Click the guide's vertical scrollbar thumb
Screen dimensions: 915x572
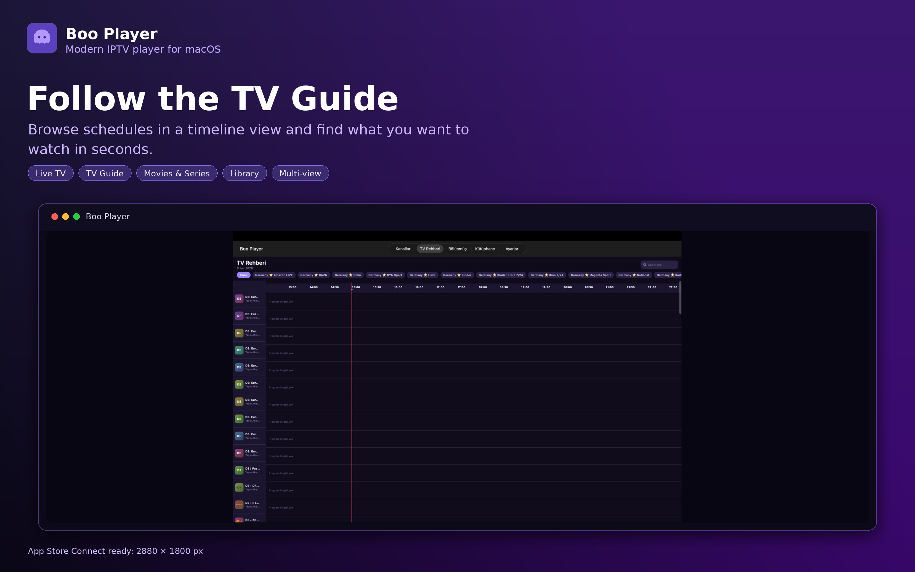click(x=680, y=298)
